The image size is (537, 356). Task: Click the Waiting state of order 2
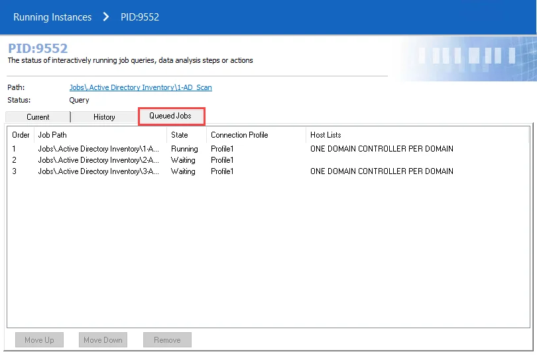click(183, 160)
